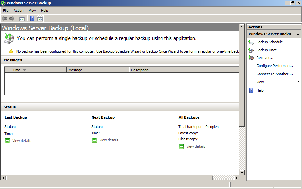Launch Backup Schedule wizard from Actions
This screenshot has width=302, height=189.
point(271,42)
